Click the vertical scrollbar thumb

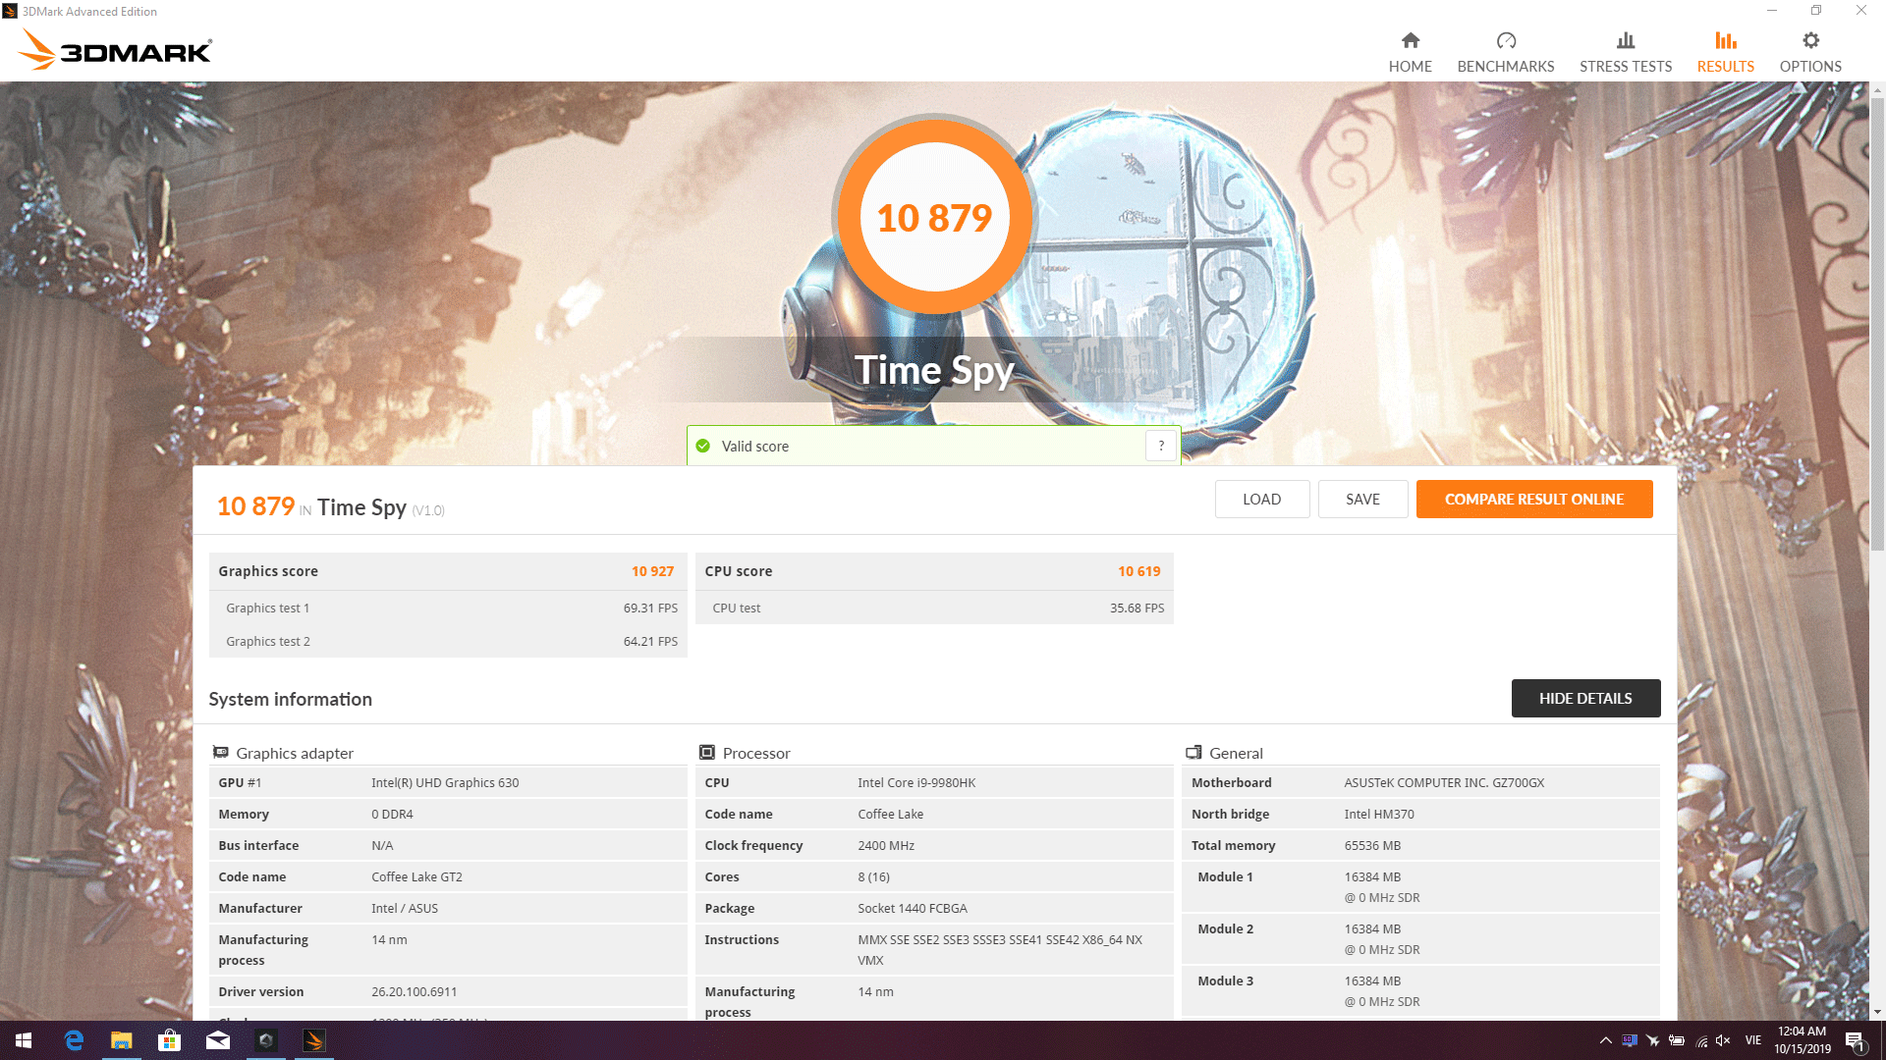coord(1877,324)
